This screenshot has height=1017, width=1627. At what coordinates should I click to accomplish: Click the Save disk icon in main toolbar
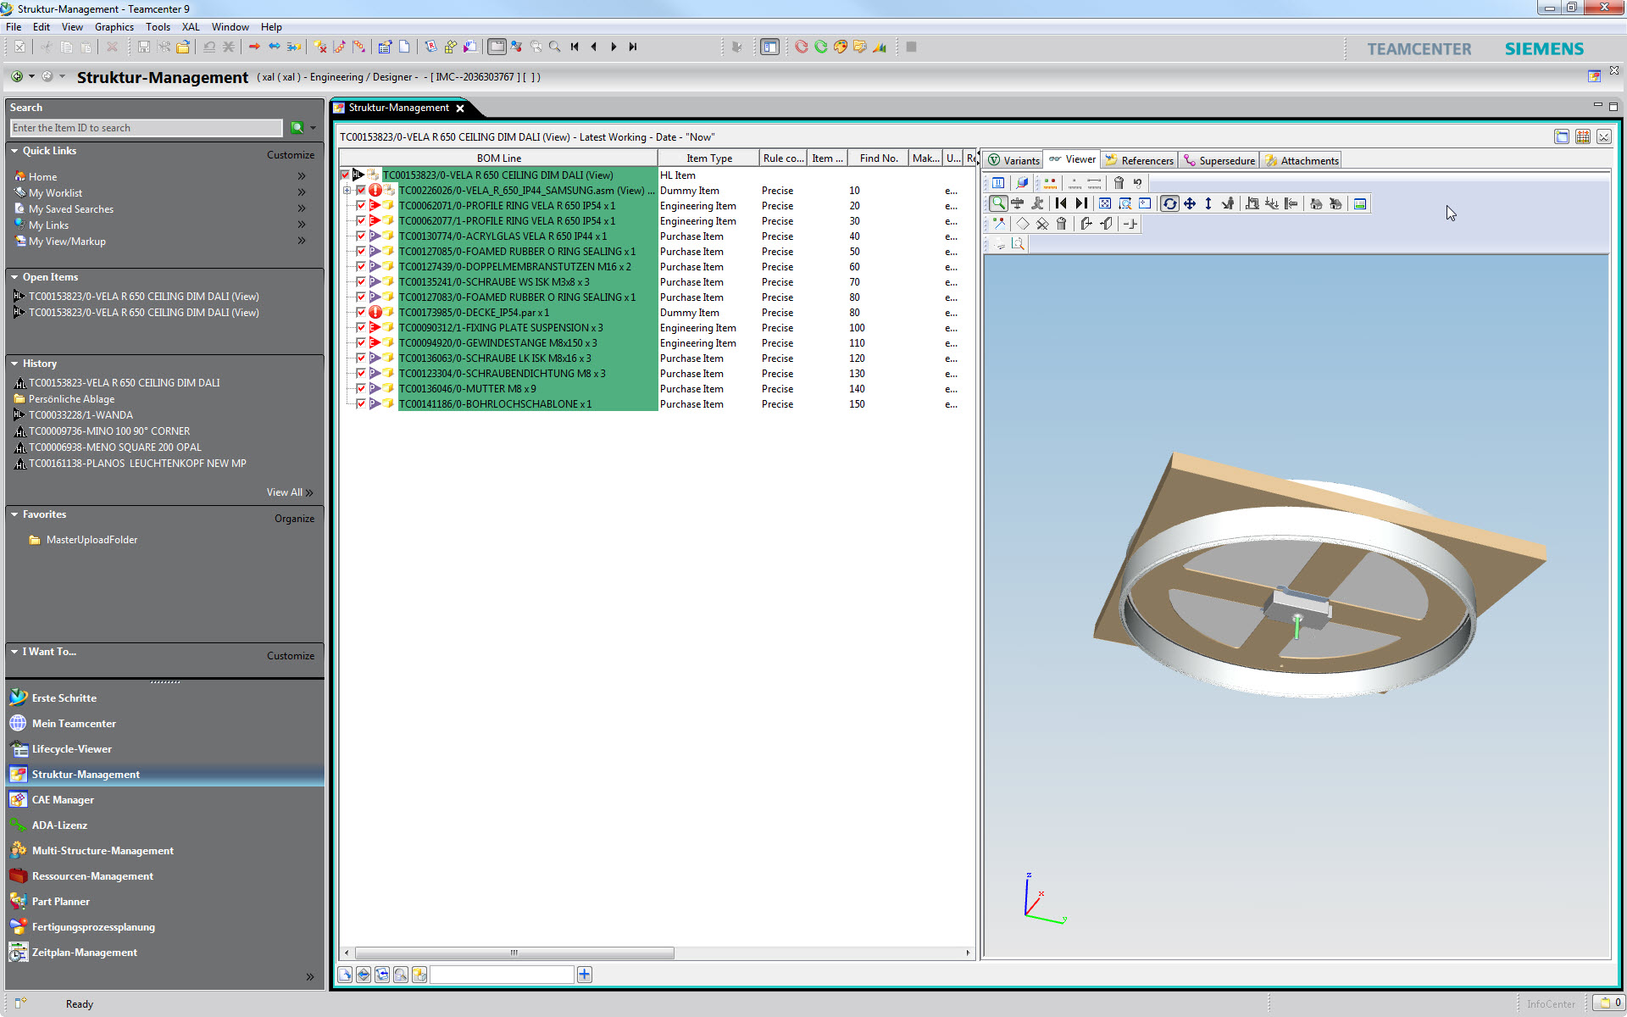(x=143, y=47)
